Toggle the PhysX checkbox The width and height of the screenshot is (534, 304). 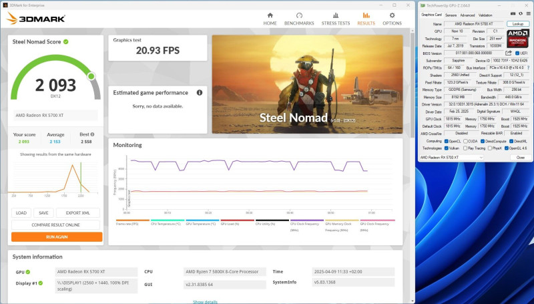(x=490, y=148)
